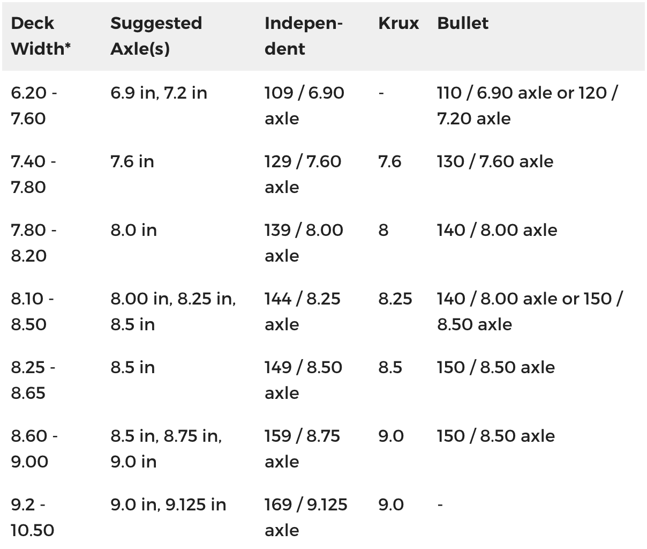
Task: Click the Deck Width* column header
Action: (41, 36)
